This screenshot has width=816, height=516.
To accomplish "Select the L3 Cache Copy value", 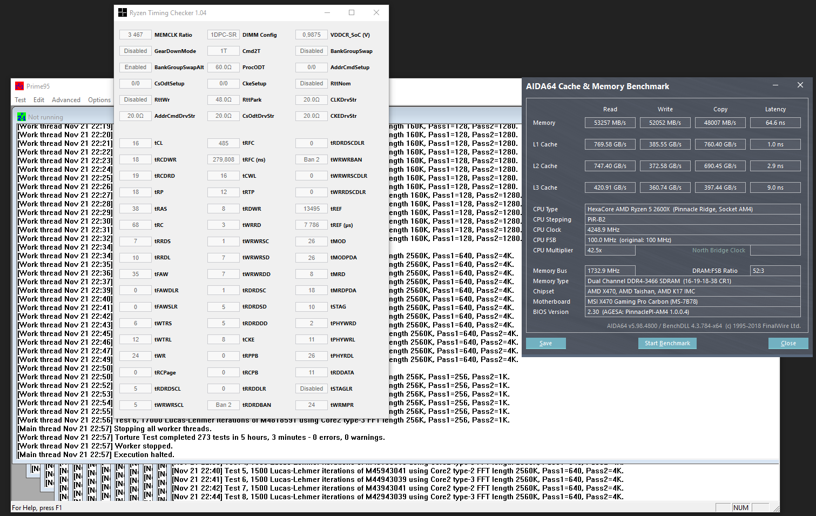I will coord(720,187).
